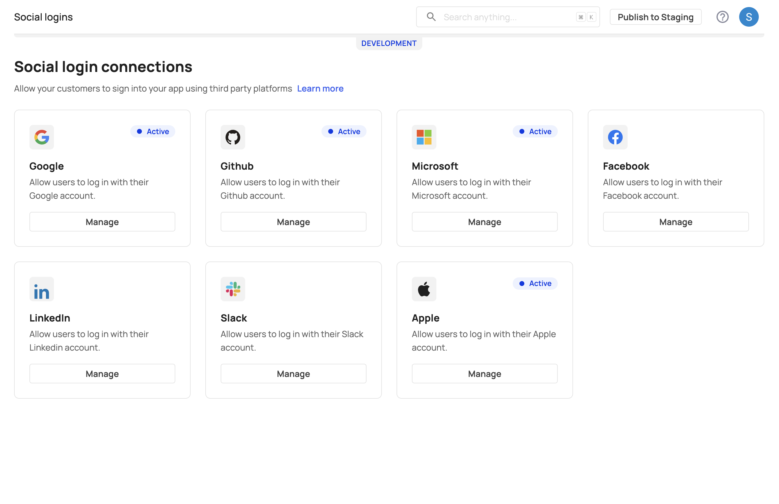Manage the Slack login connection
Image resolution: width=779 pixels, height=504 pixels.
point(293,374)
